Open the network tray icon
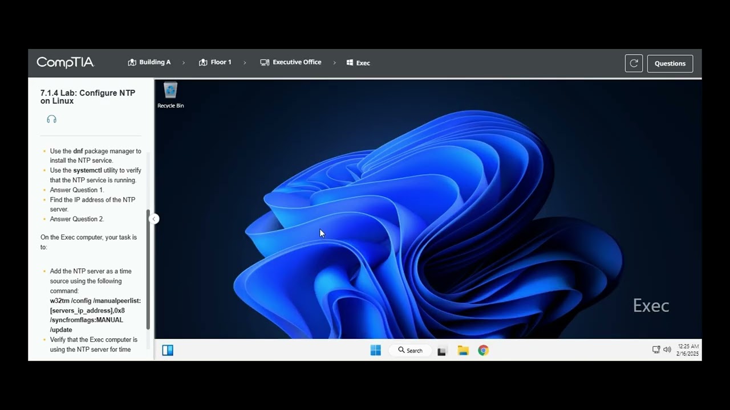 point(656,350)
